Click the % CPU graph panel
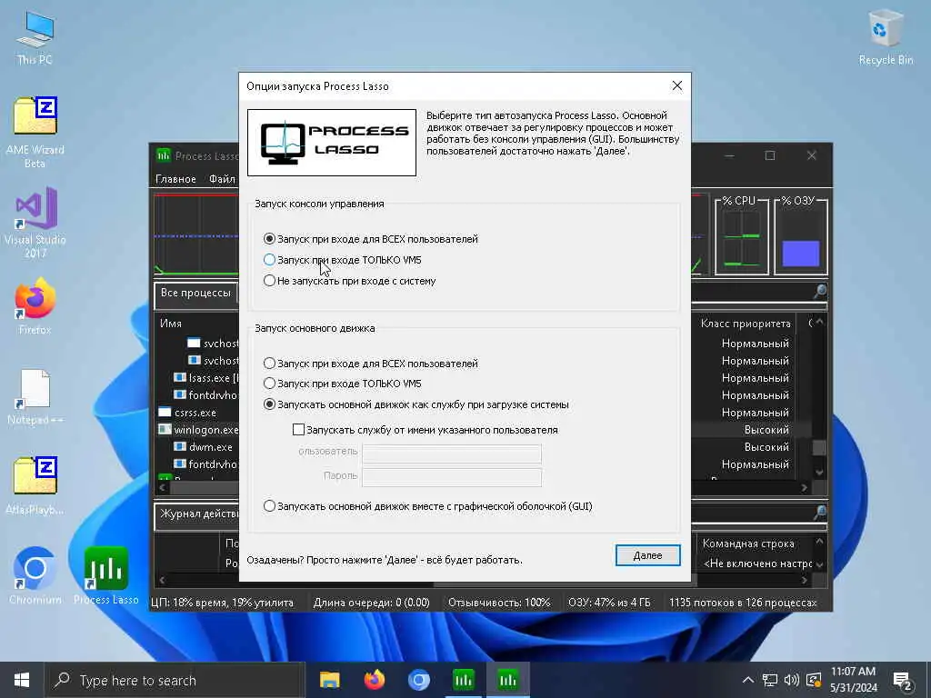The width and height of the screenshot is (931, 698). [742, 237]
